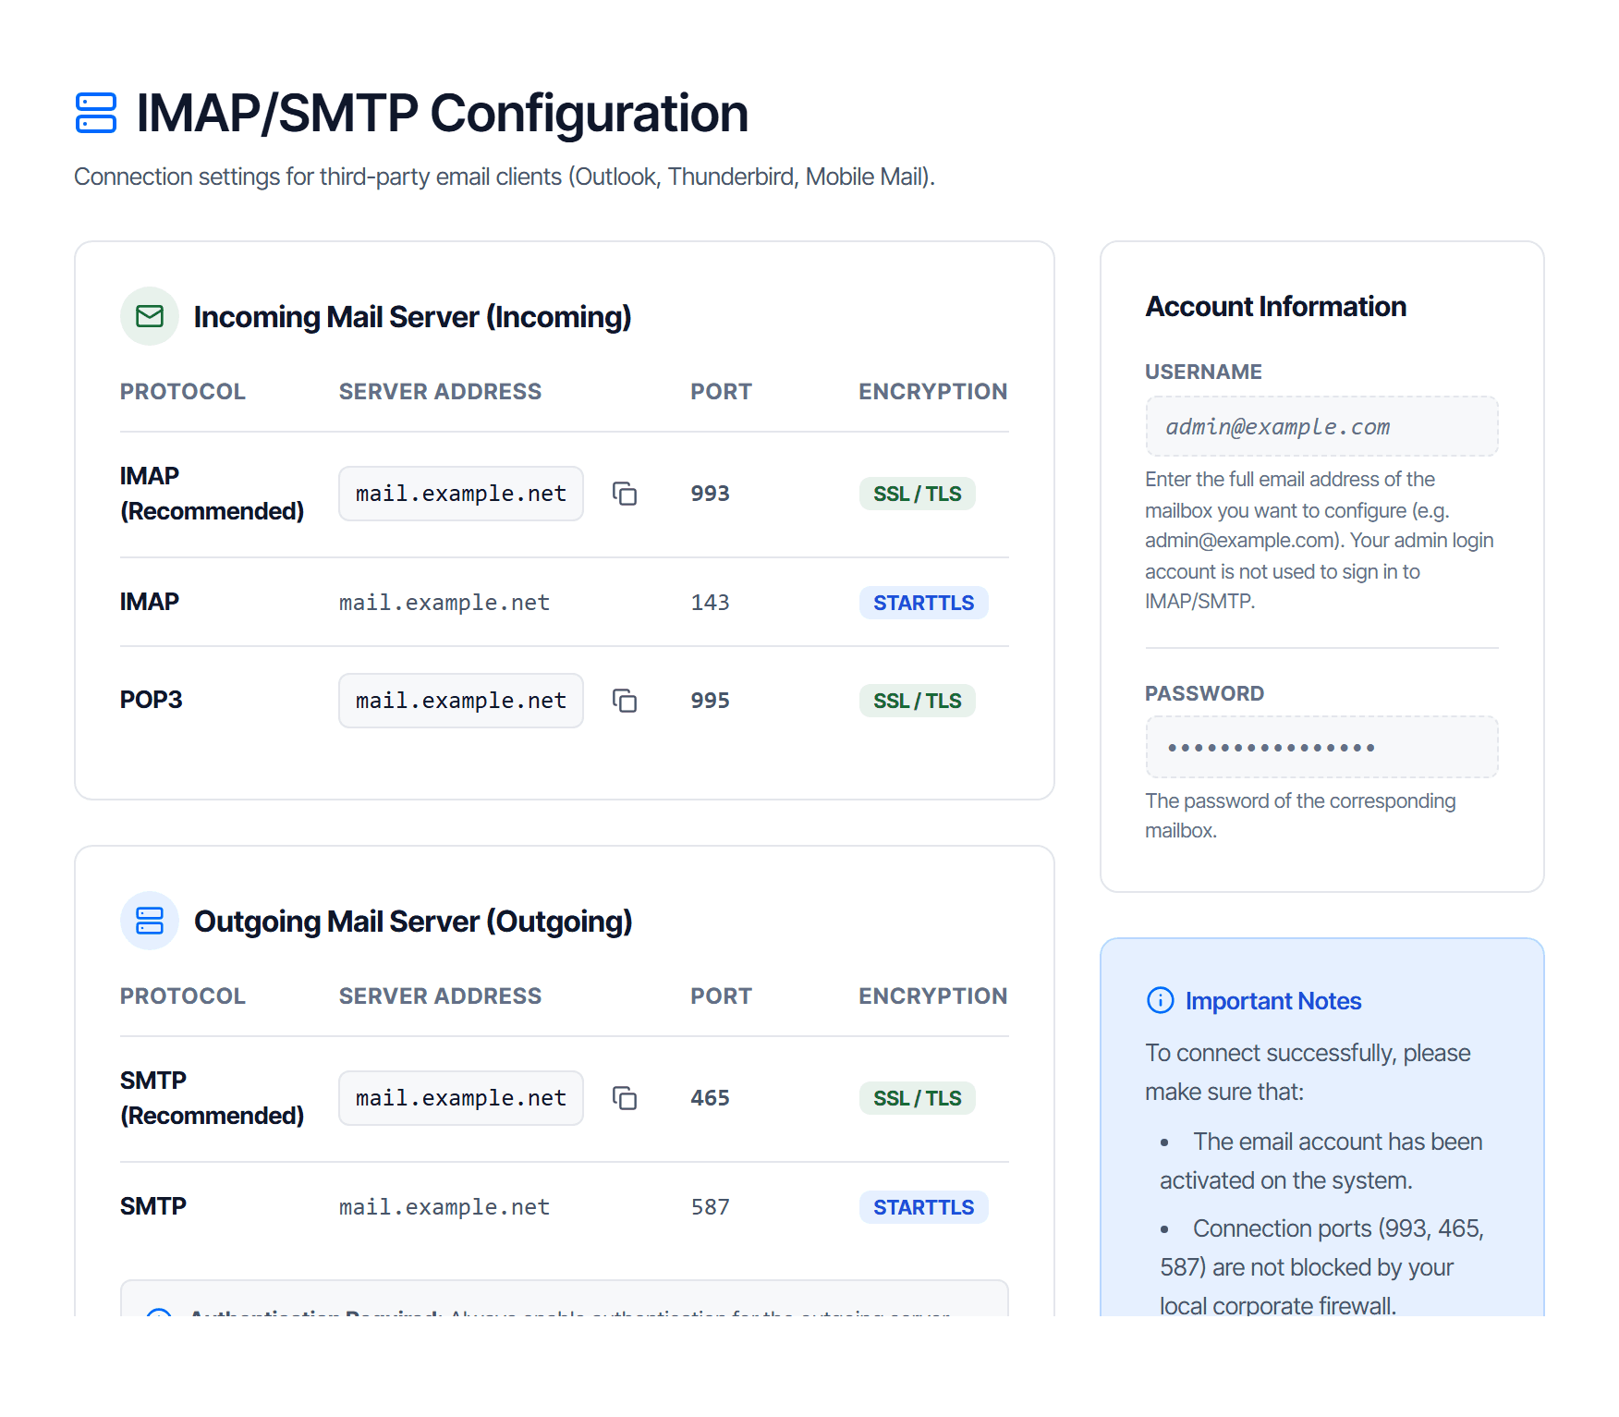Viewport: 1619px width, 1417px height.
Task: Click port value 993
Action: [x=711, y=494]
